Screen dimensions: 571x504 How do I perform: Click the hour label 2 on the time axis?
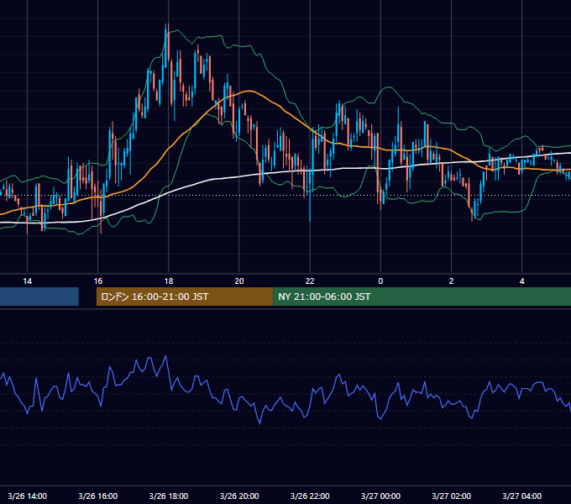tap(451, 281)
